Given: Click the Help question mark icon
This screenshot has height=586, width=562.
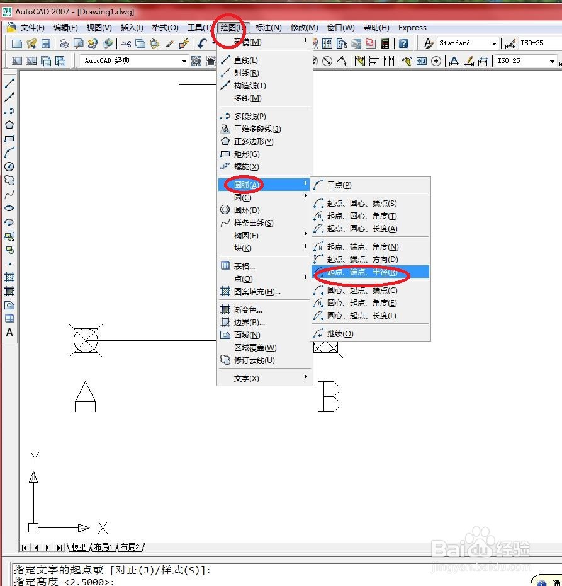Looking at the screenshot, I should 403,43.
